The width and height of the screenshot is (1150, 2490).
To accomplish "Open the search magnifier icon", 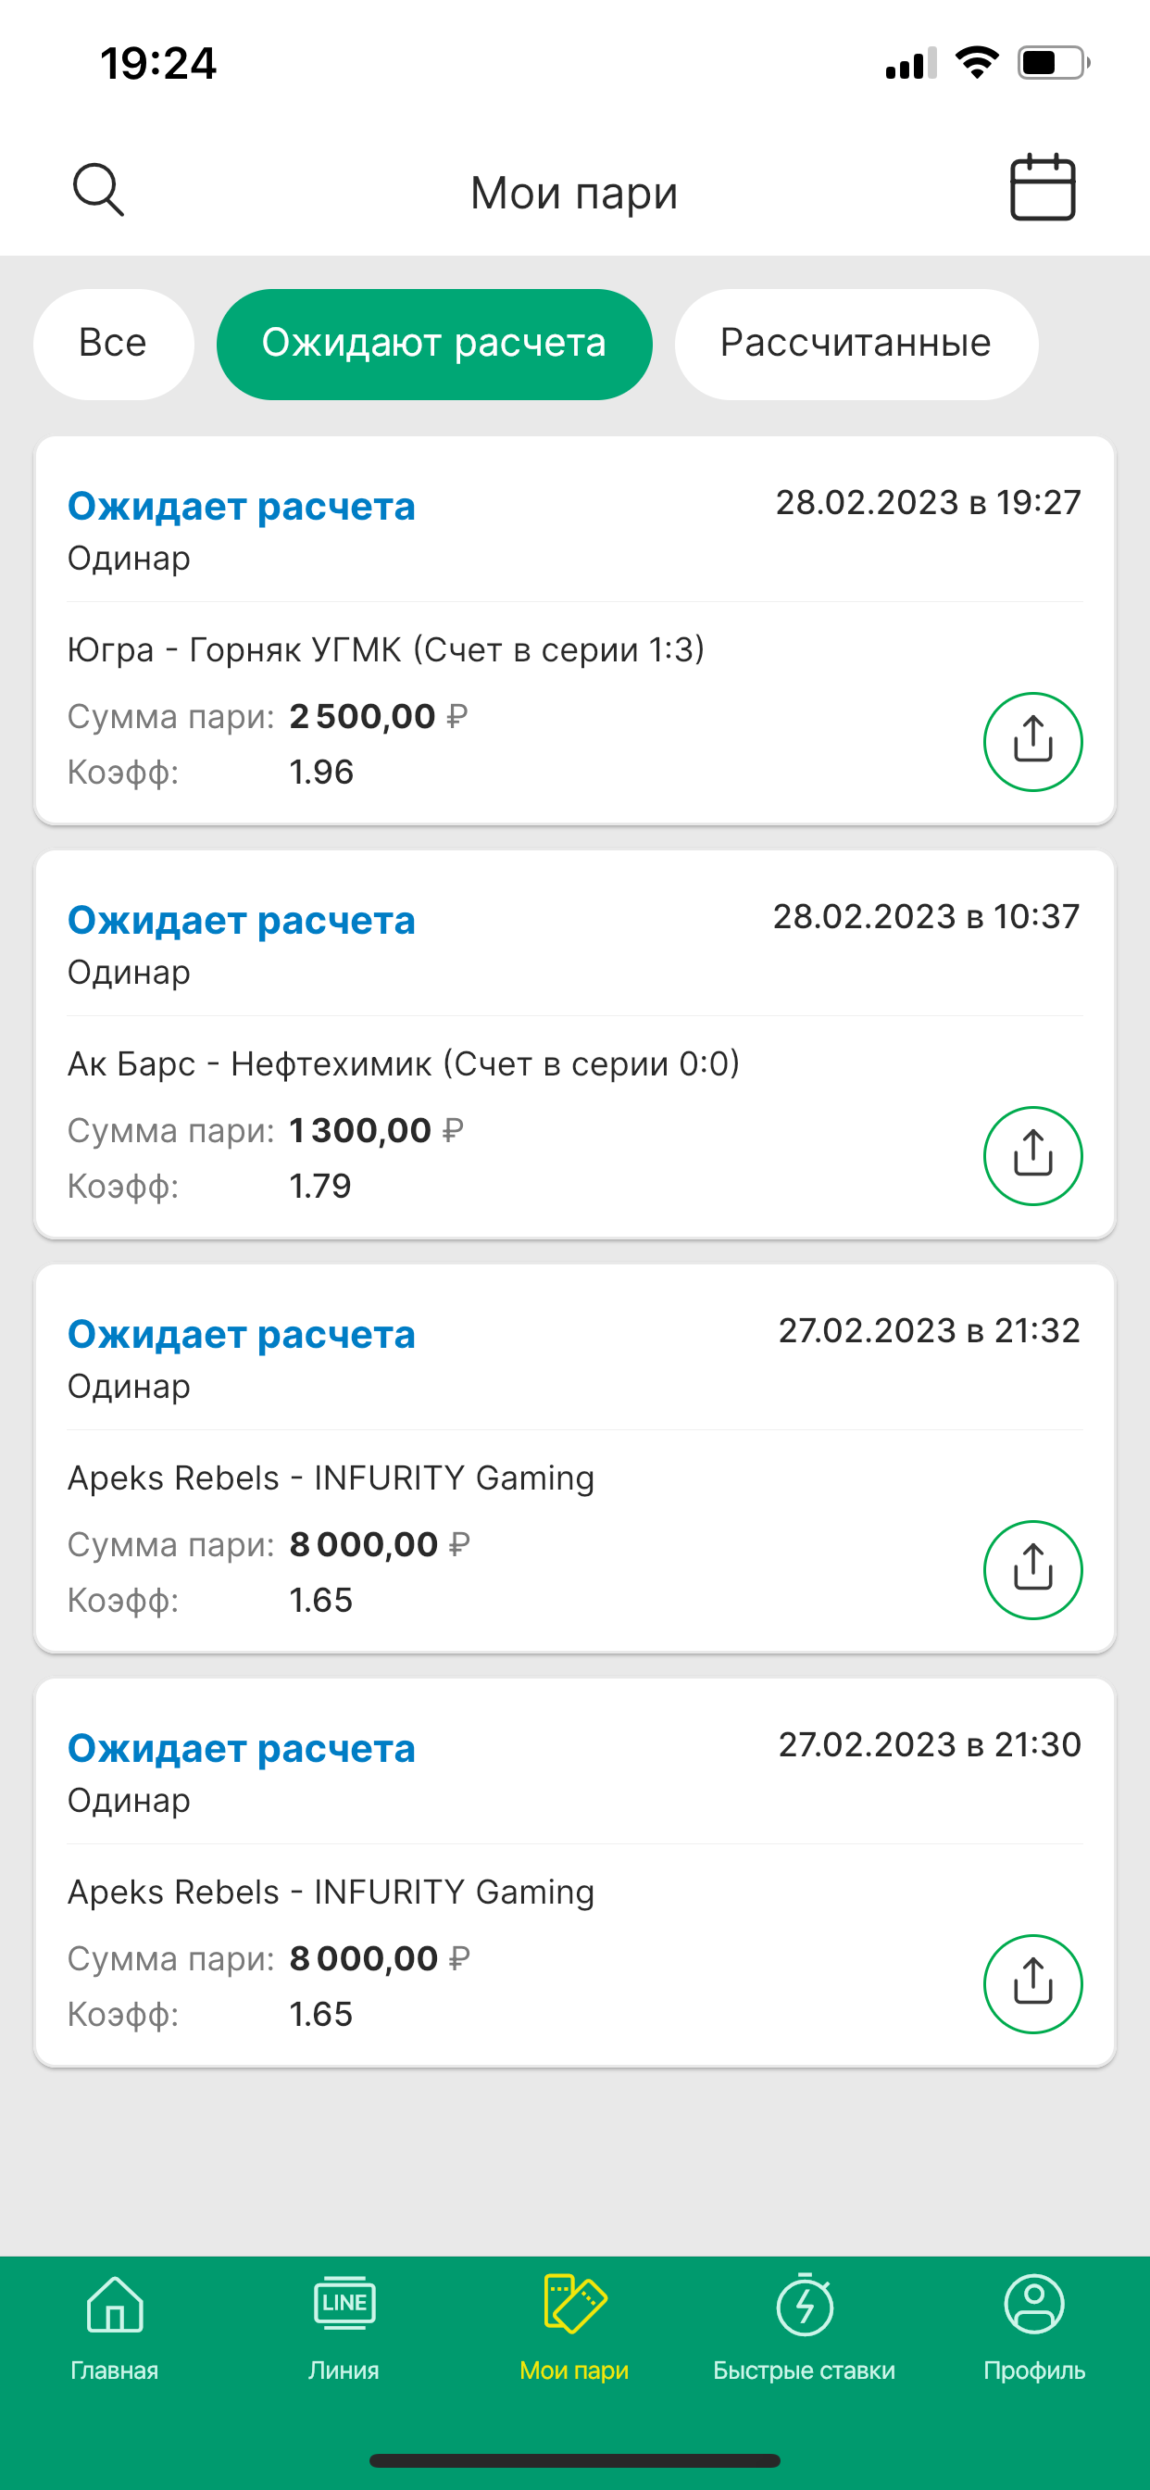I will click(98, 190).
